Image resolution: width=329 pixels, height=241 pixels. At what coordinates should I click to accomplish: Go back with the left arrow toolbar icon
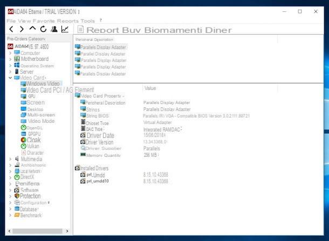[x=11, y=29]
